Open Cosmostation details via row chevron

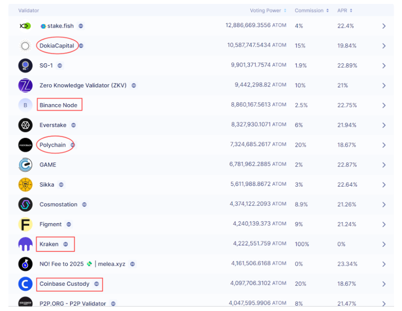[x=384, y=205]
